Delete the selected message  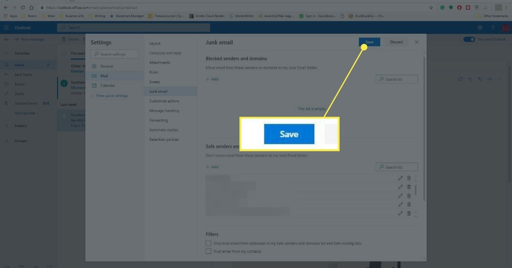coord(70,39)
